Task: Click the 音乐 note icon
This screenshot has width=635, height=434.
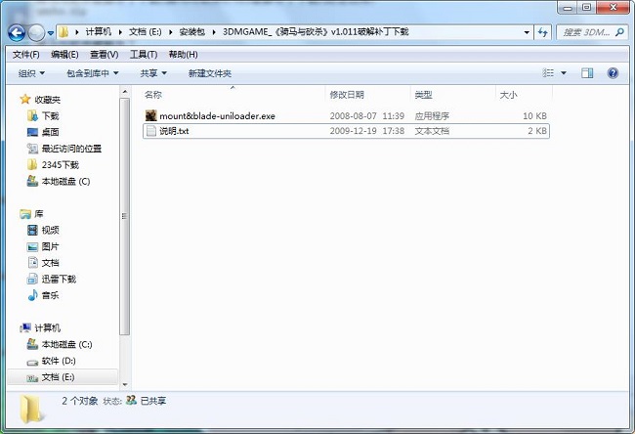Action: click(x=32, y=295)
